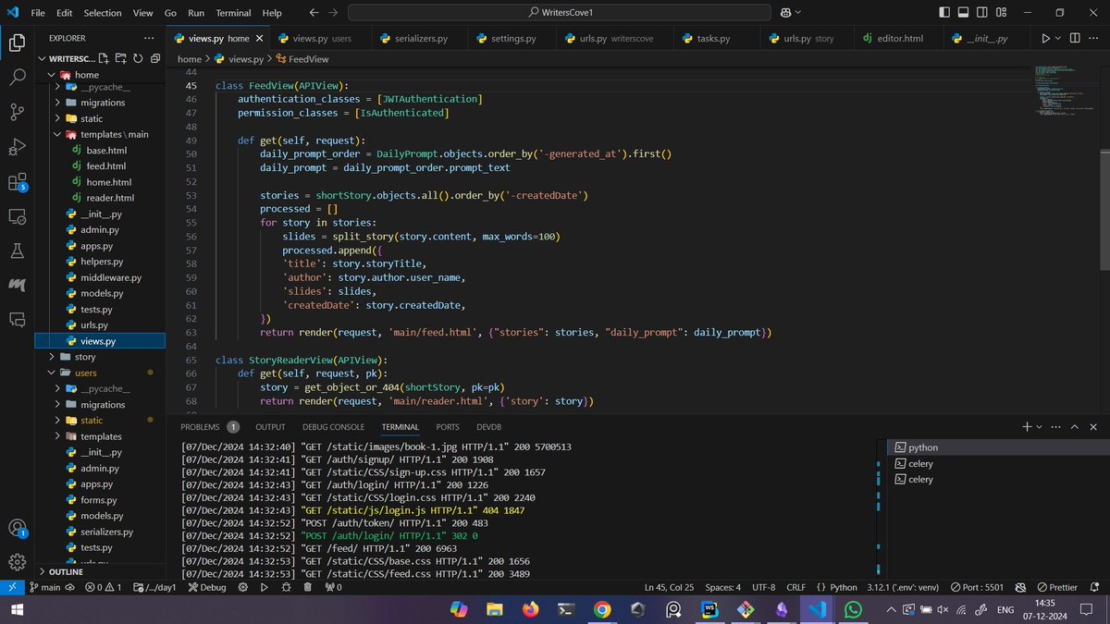The height and width of the screenshot is (624, 1110).
Task: Open Explorer views and more actions menu
Action: coord(149,38)
